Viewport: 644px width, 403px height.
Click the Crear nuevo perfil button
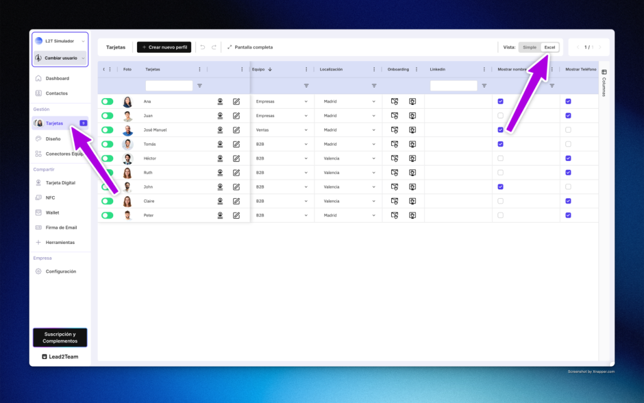(x=164, y=47)
